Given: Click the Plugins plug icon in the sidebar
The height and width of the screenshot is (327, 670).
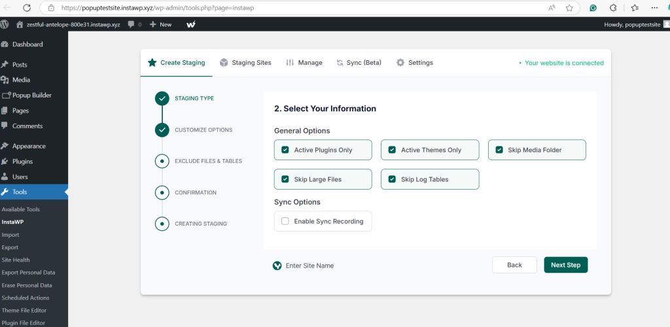Looking at the screenshot, I should (5, 162).
